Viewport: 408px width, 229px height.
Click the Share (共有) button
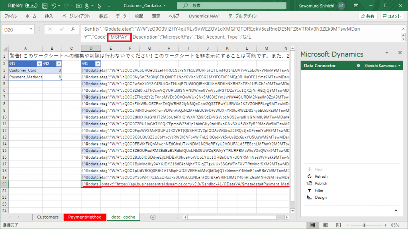pos(367,16)
